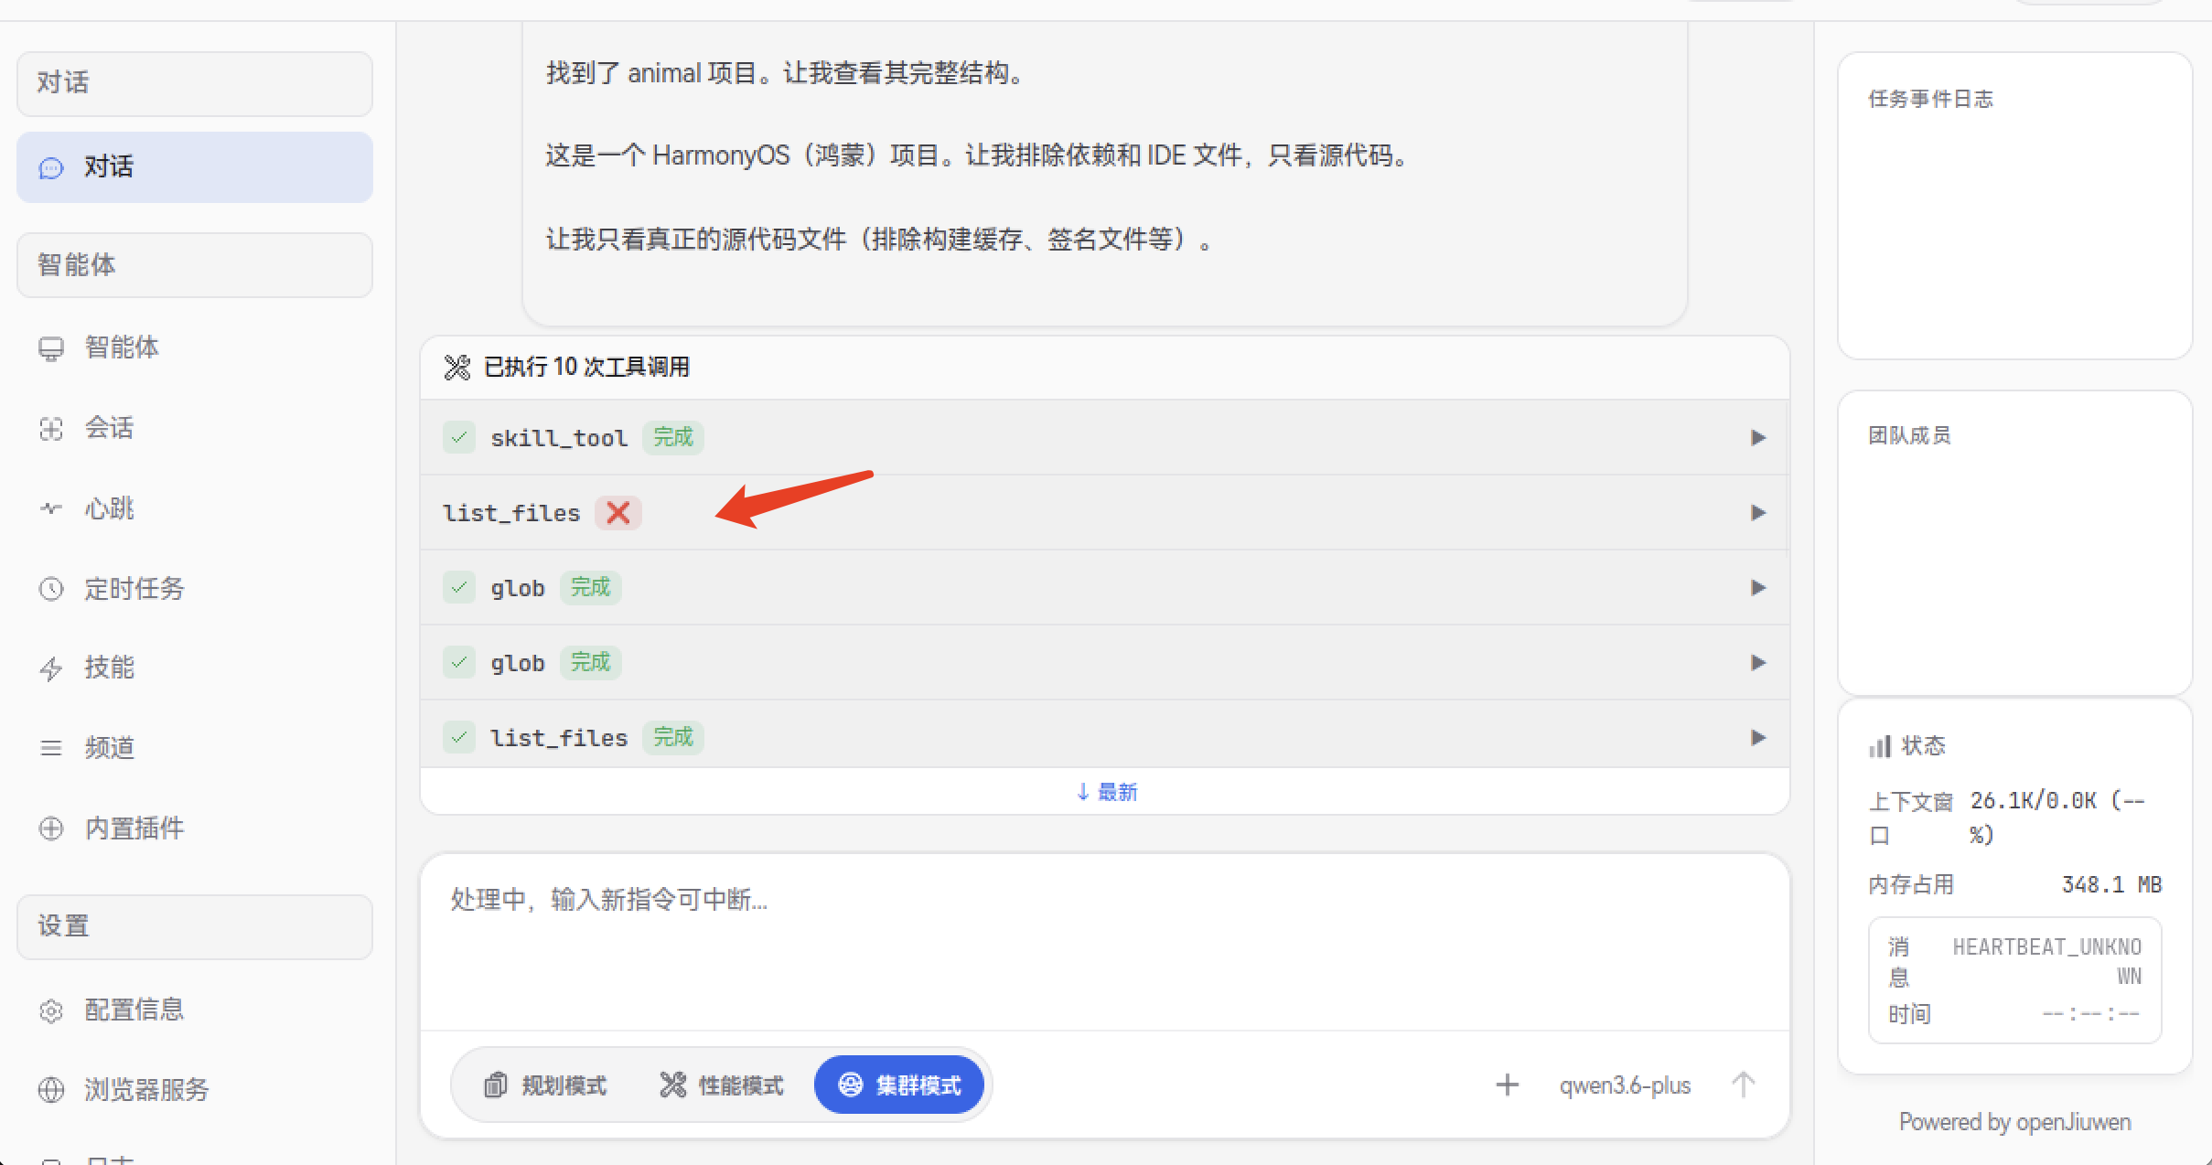Image resolution: width=2212 pixels, height=1165 pixels.
Task: Click the clock icon beside 定时任务
Action: point(51,589)
